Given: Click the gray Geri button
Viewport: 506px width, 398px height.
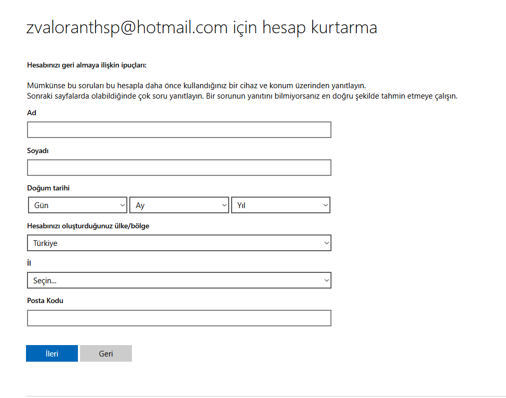Looking at the screenshot, I should coord(106,353).
